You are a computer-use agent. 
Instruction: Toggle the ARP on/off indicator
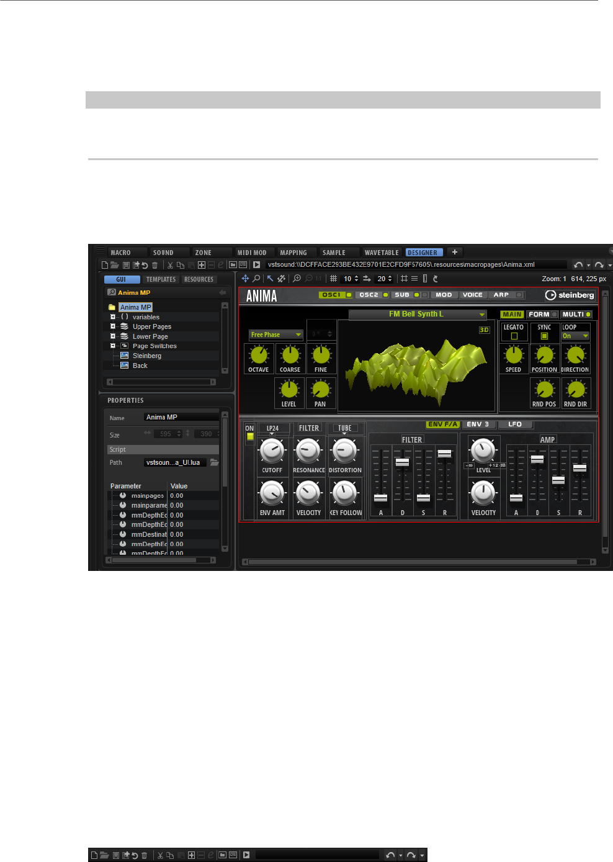pos(519,295)
